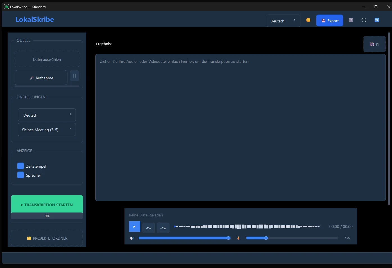Image resolution: width=392 pixels, height=268 pixels.
Task: Click the QUELLE section heading
Action: click(23, 40)
